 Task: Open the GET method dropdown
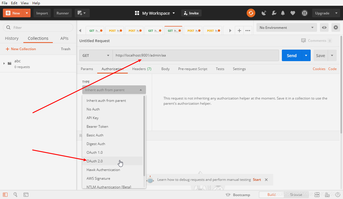click(95, 55)
